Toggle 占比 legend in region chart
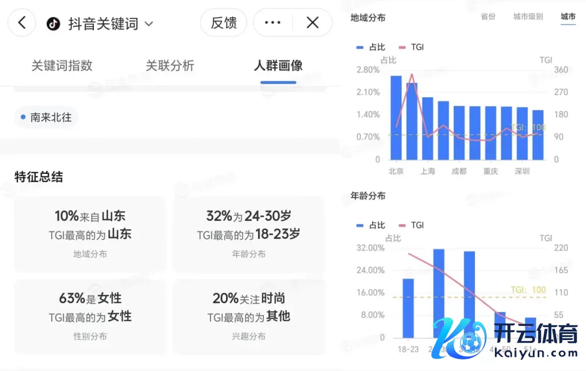This screenshot has height=371, width=586. pos(371,47)
